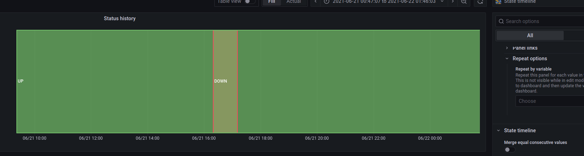Click the 06/21 18:00 axis label
This screenshot has height=156, width=584.
tap(261, 138)
